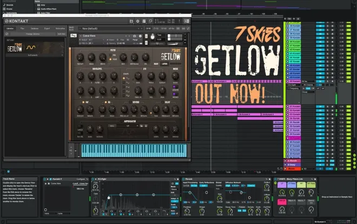Click the next instrument preset arrow

point(129,36)
